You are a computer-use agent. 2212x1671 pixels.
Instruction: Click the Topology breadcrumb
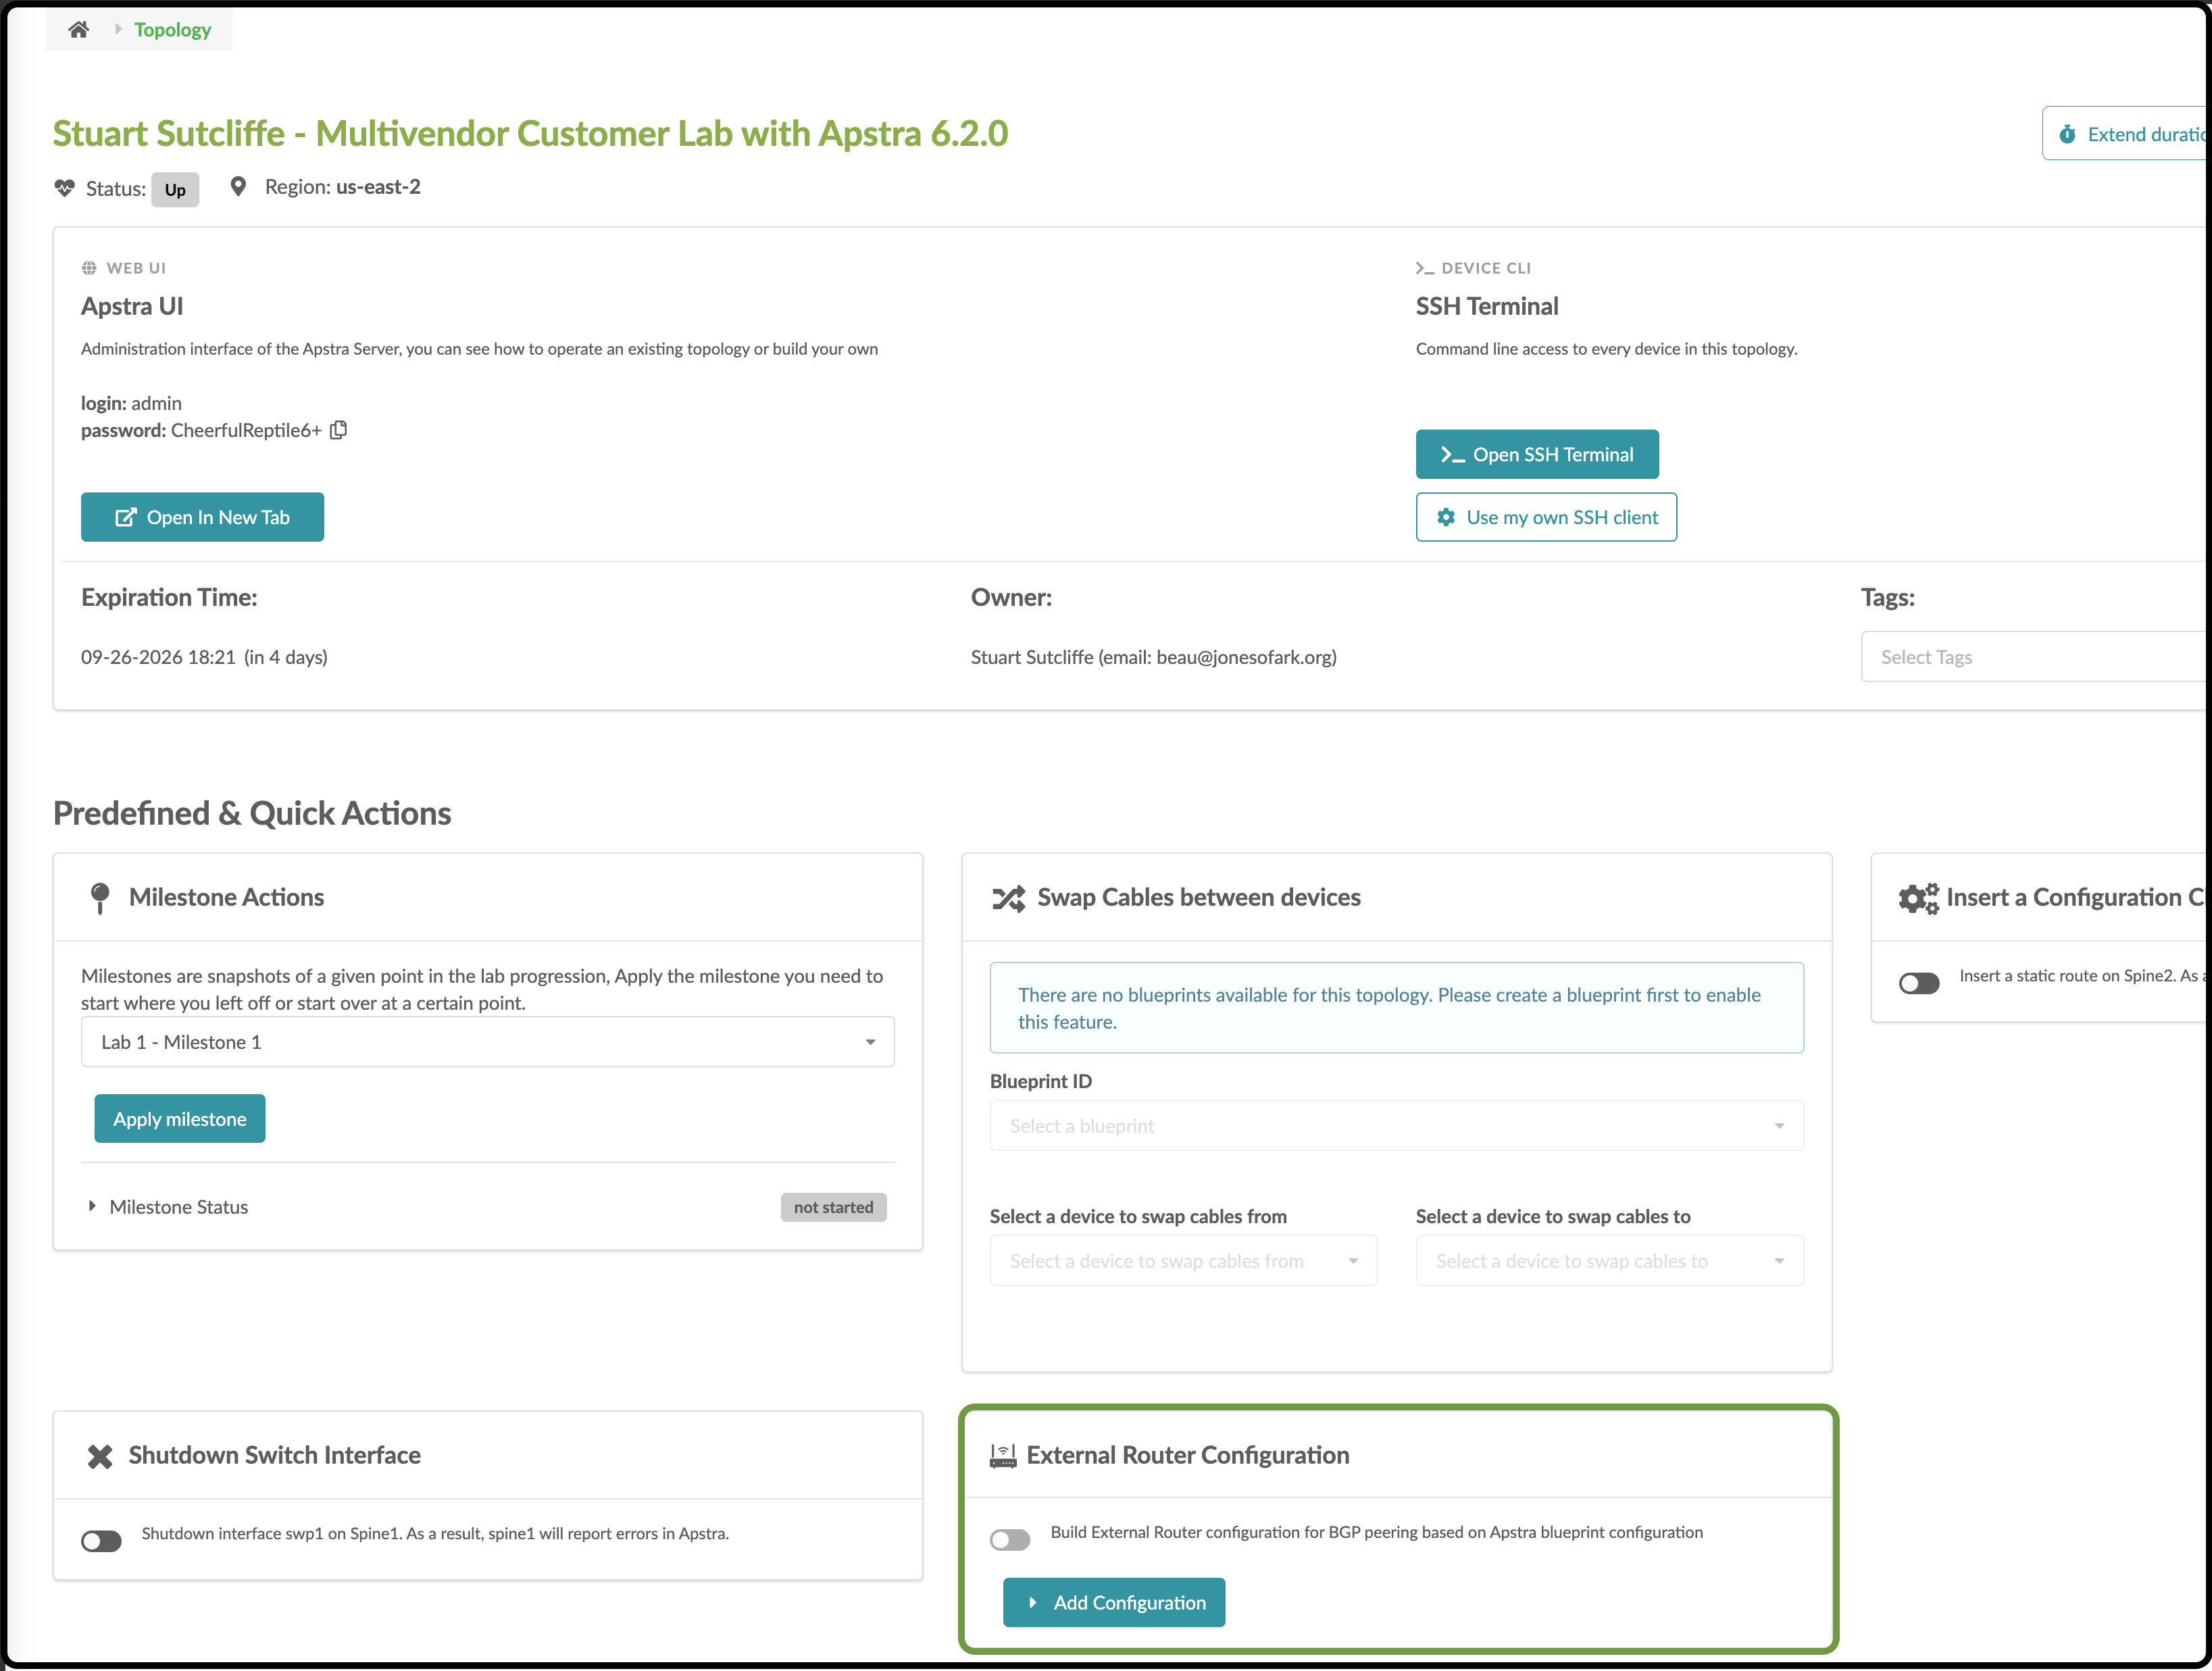pos(173,29)
